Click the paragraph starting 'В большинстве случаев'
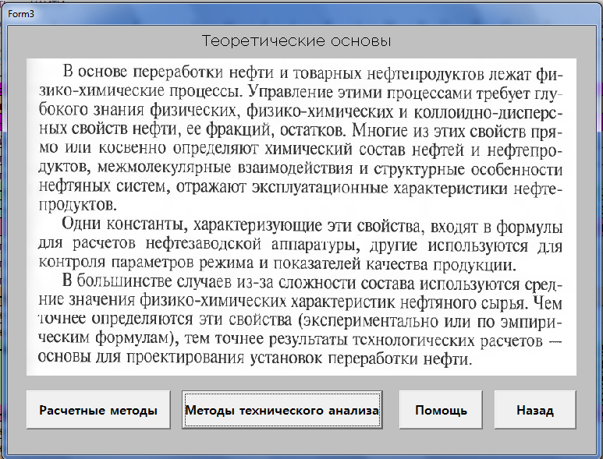 (301, 320)
